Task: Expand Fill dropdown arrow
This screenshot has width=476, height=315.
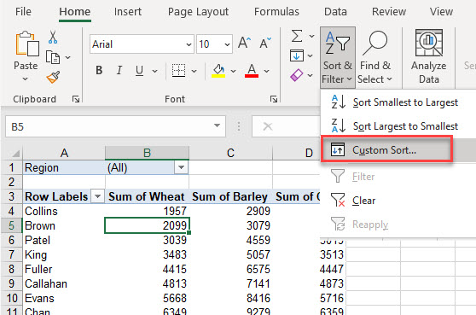Action: [x=310, y=55]
